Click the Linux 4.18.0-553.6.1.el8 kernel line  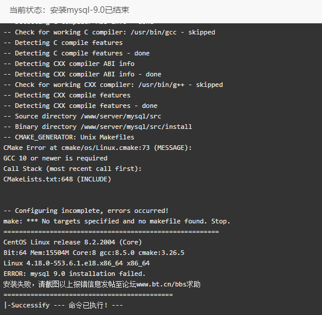[x=76, y=263]
